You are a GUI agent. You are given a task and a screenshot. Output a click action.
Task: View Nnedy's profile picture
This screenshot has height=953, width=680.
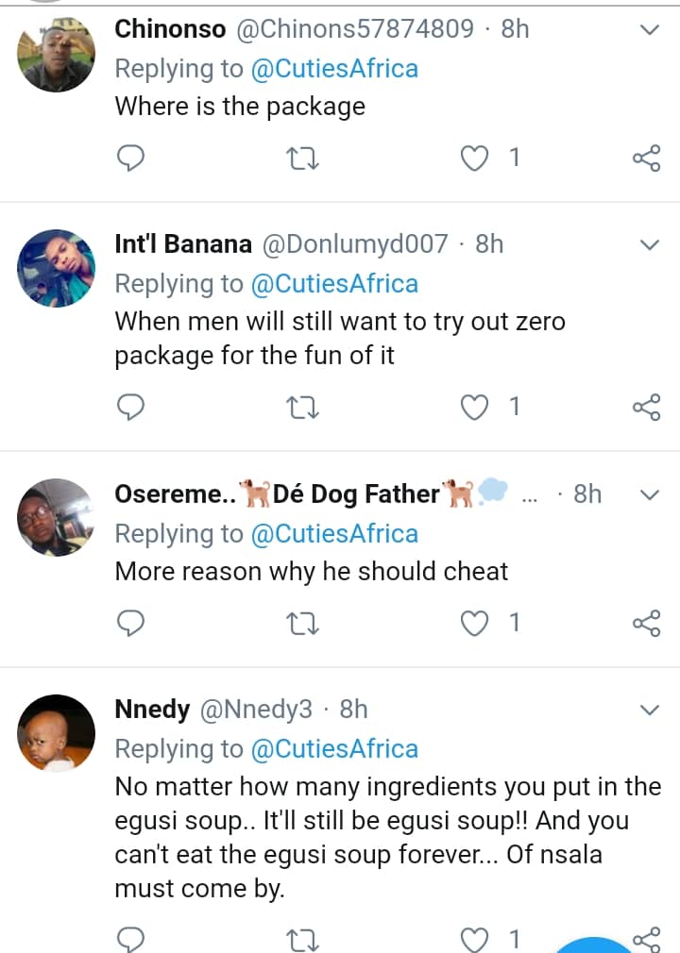pos(57,733)
